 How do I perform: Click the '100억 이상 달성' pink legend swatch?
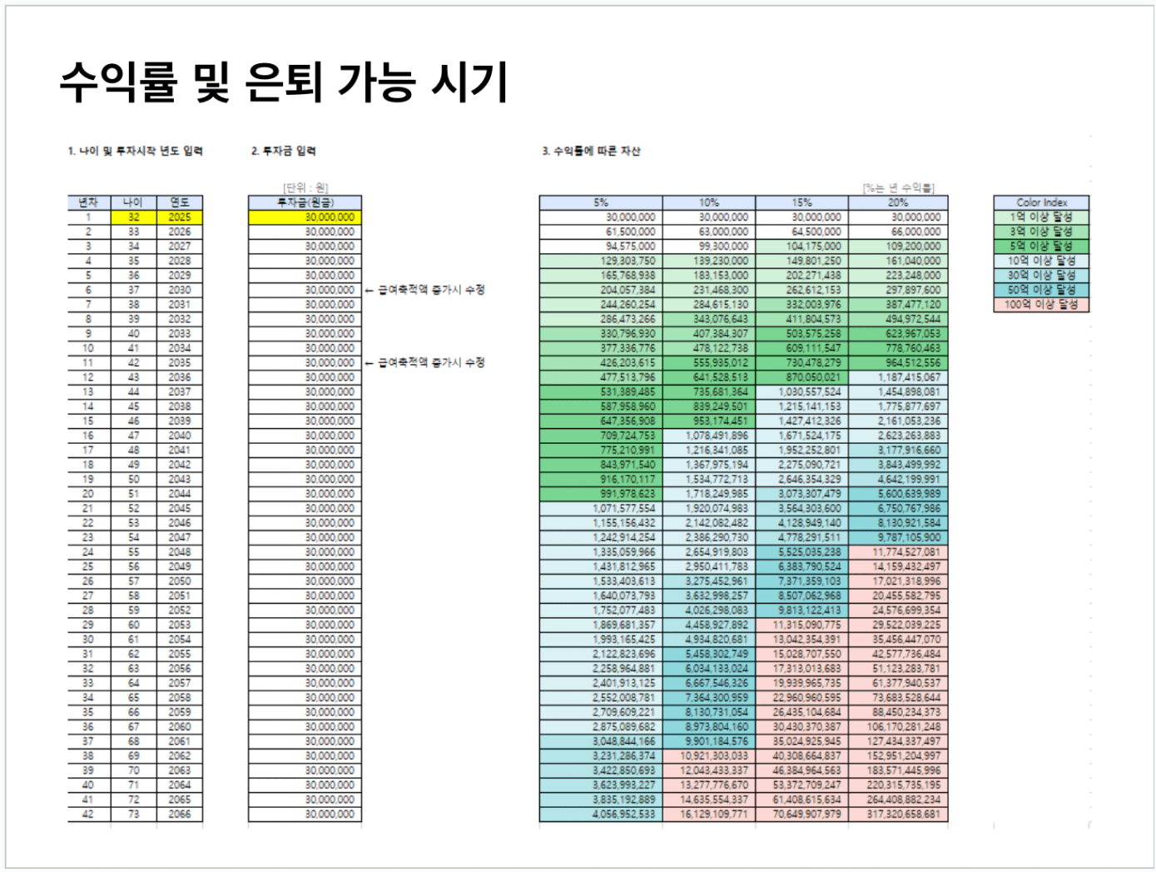1040,305
